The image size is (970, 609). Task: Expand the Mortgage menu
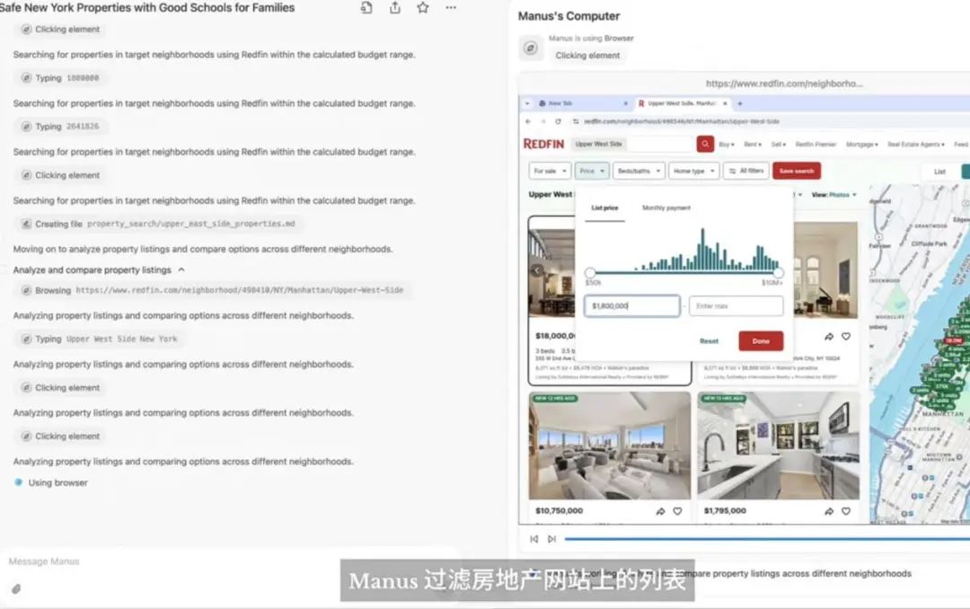861,145
